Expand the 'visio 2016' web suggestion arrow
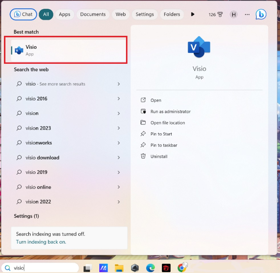Image resolution: width=280 pixels, height=273 pixels. [x=119, y=99]
